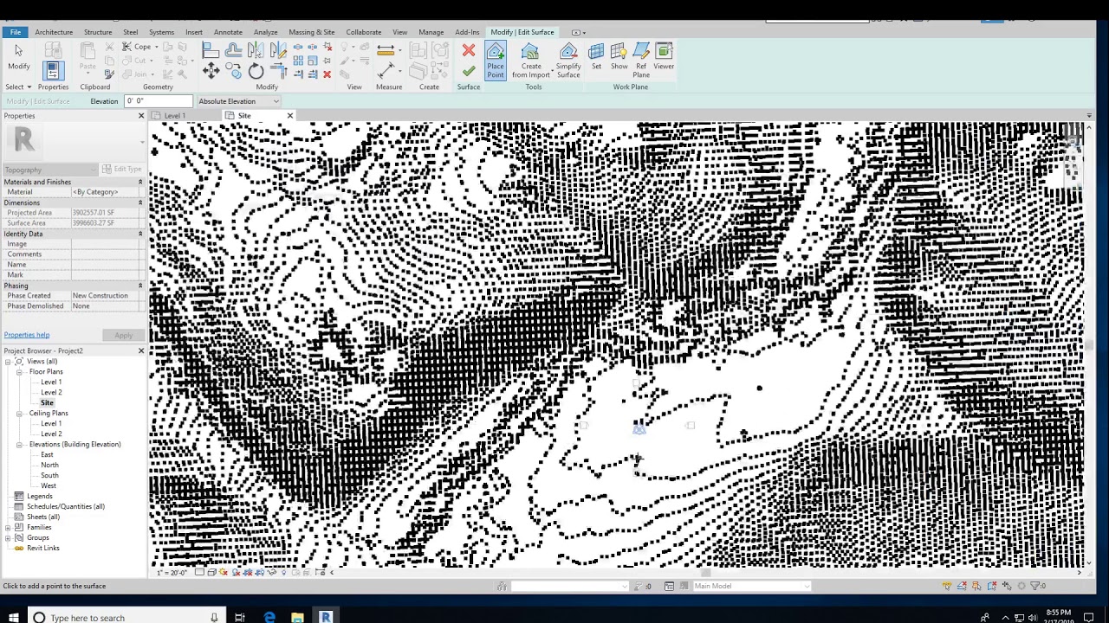Expand the Families node
Image resolution: width=1109 pixels, height=623 pixels.
tap(8, 527)
